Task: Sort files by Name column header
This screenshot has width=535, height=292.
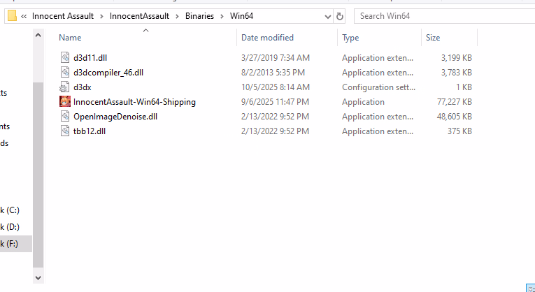Action: (x=70, y=38)
